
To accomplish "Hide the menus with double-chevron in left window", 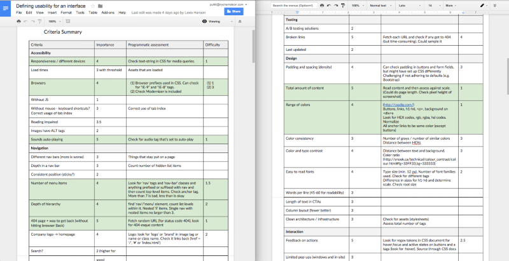I will pos(240,22).
